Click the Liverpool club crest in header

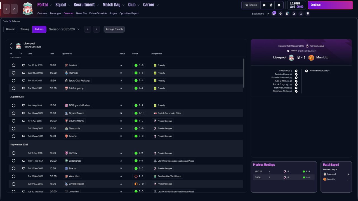pos(28,8)
